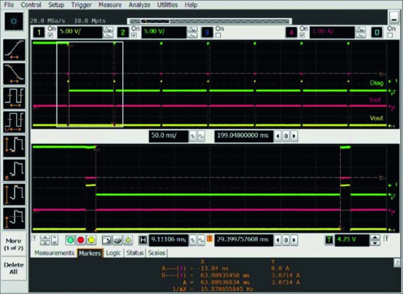Enable channel 3 On checkbox
This screenshot has width=403, height=294.
tap(219, 35)
